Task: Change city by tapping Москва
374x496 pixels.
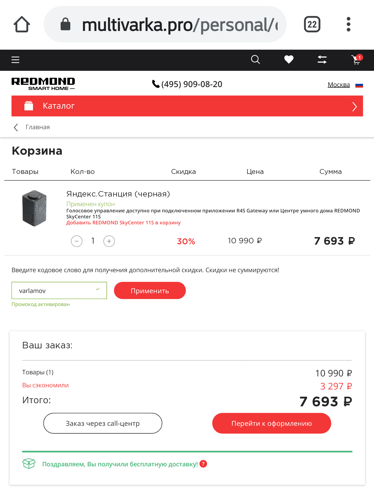Action: (x=338, y=85)
